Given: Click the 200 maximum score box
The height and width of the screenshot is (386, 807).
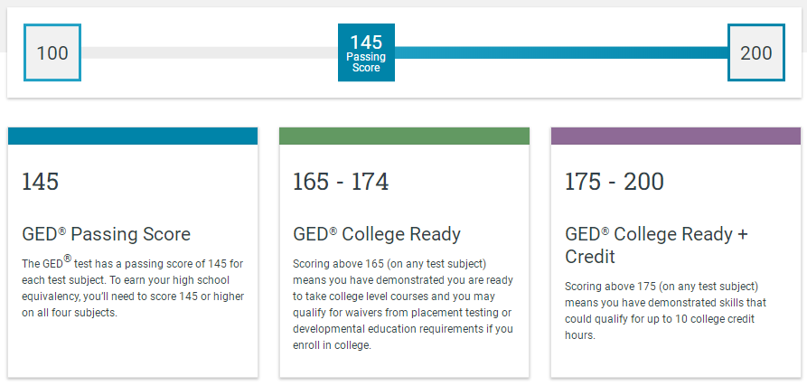Looking at the screenshot, I should coord(756,52).
